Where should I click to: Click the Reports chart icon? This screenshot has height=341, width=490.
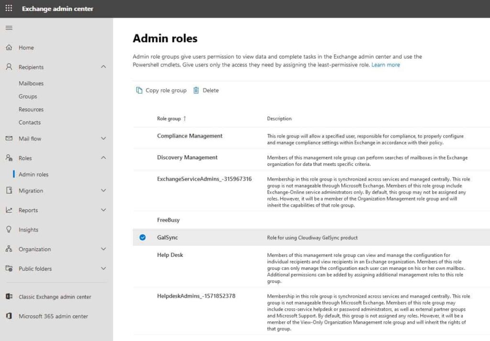[9, 210]
